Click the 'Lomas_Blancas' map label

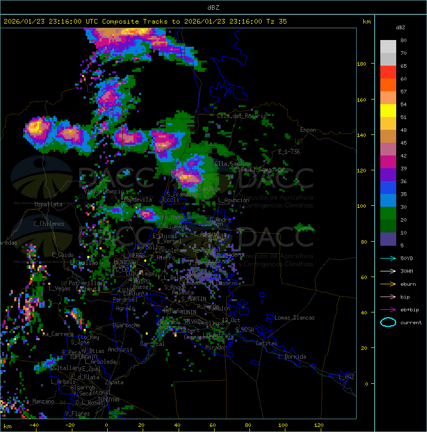(295, 318)
